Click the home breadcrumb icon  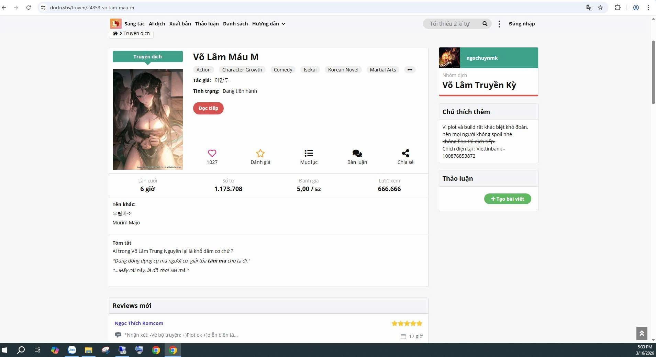(x=115, y=33)
